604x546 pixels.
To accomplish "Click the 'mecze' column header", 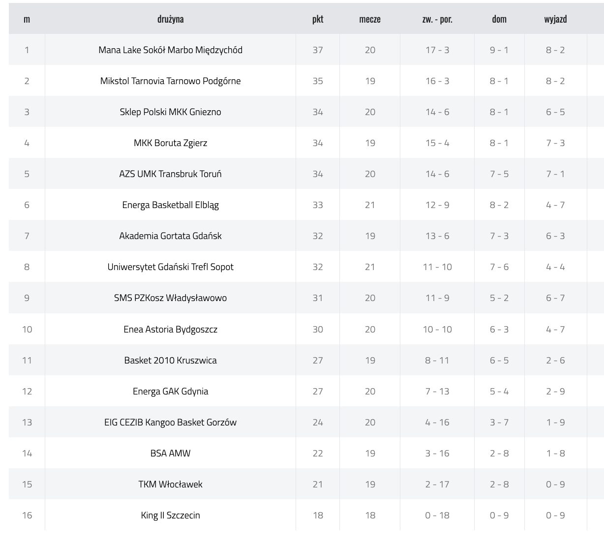I will click(370, 19).
